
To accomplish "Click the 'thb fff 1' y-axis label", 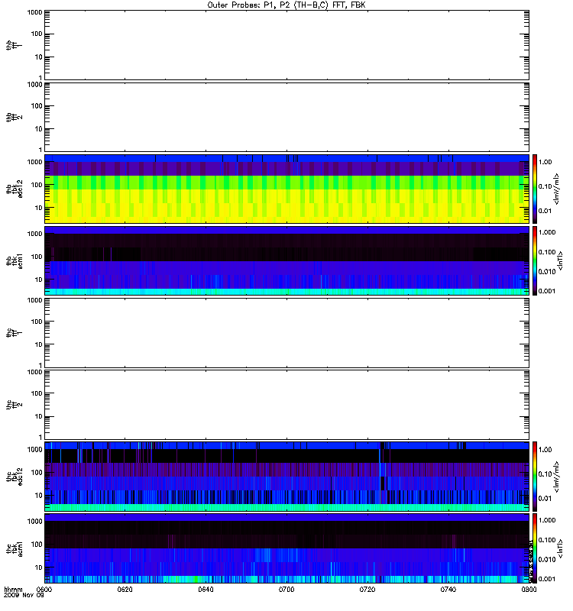I will coord(15,45).
